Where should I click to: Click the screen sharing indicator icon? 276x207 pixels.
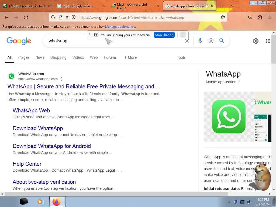(x=96, y=35)
